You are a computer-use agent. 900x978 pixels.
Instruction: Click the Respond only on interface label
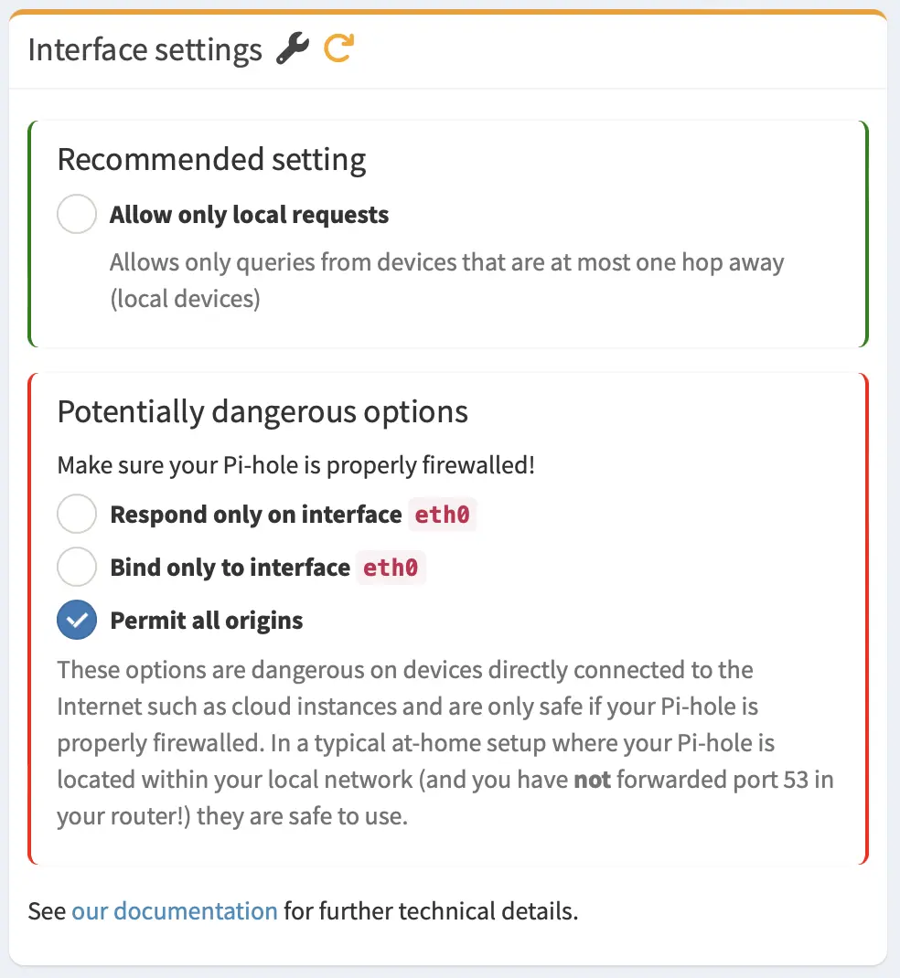tap(253, 514)
